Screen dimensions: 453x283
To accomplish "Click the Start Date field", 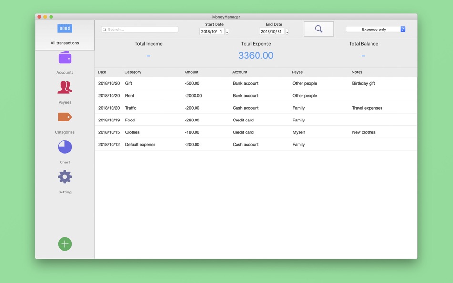I will pos(211,31).
